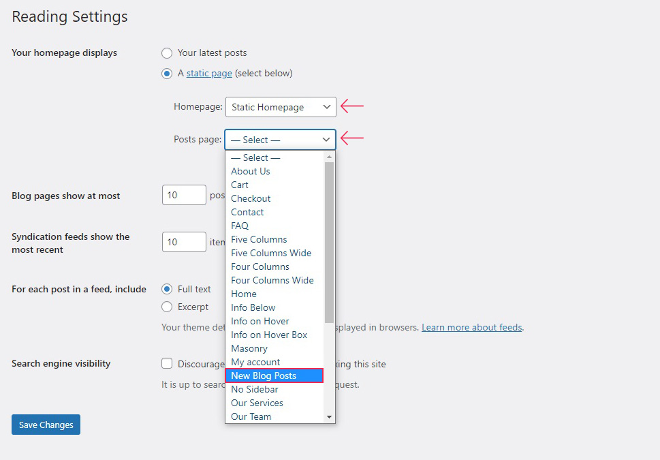Pick the 'FAQ' page option
The image size is (660, 460).
[240, 226]
